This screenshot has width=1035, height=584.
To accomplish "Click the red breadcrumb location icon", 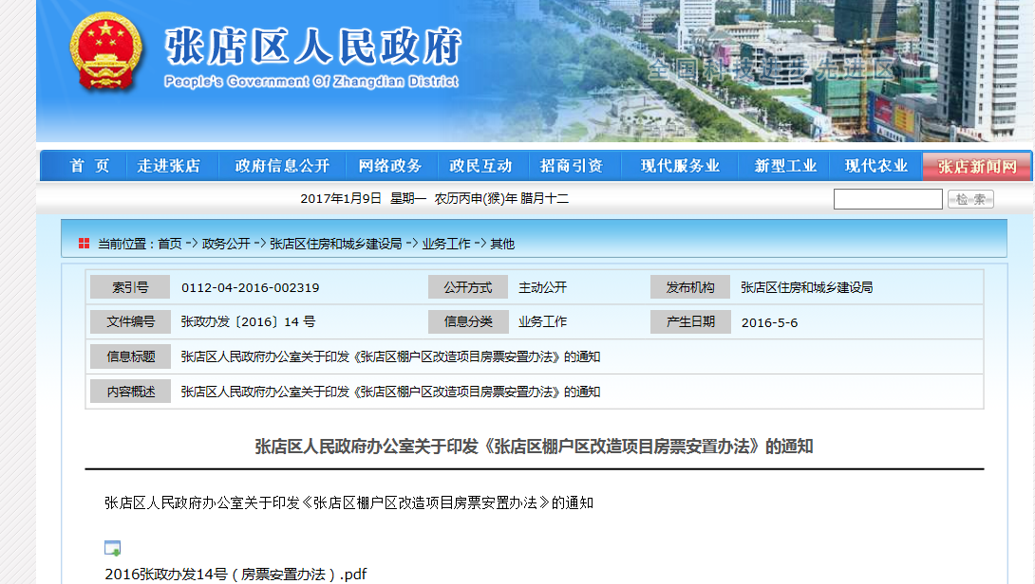I will point(85,244).
